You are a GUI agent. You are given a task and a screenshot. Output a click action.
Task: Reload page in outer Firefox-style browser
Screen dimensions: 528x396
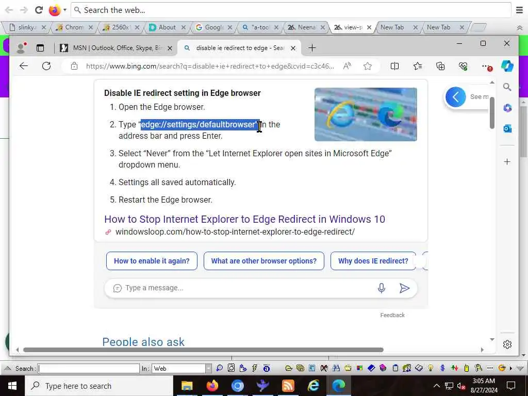pyautogui.click(x=39, y=10)
